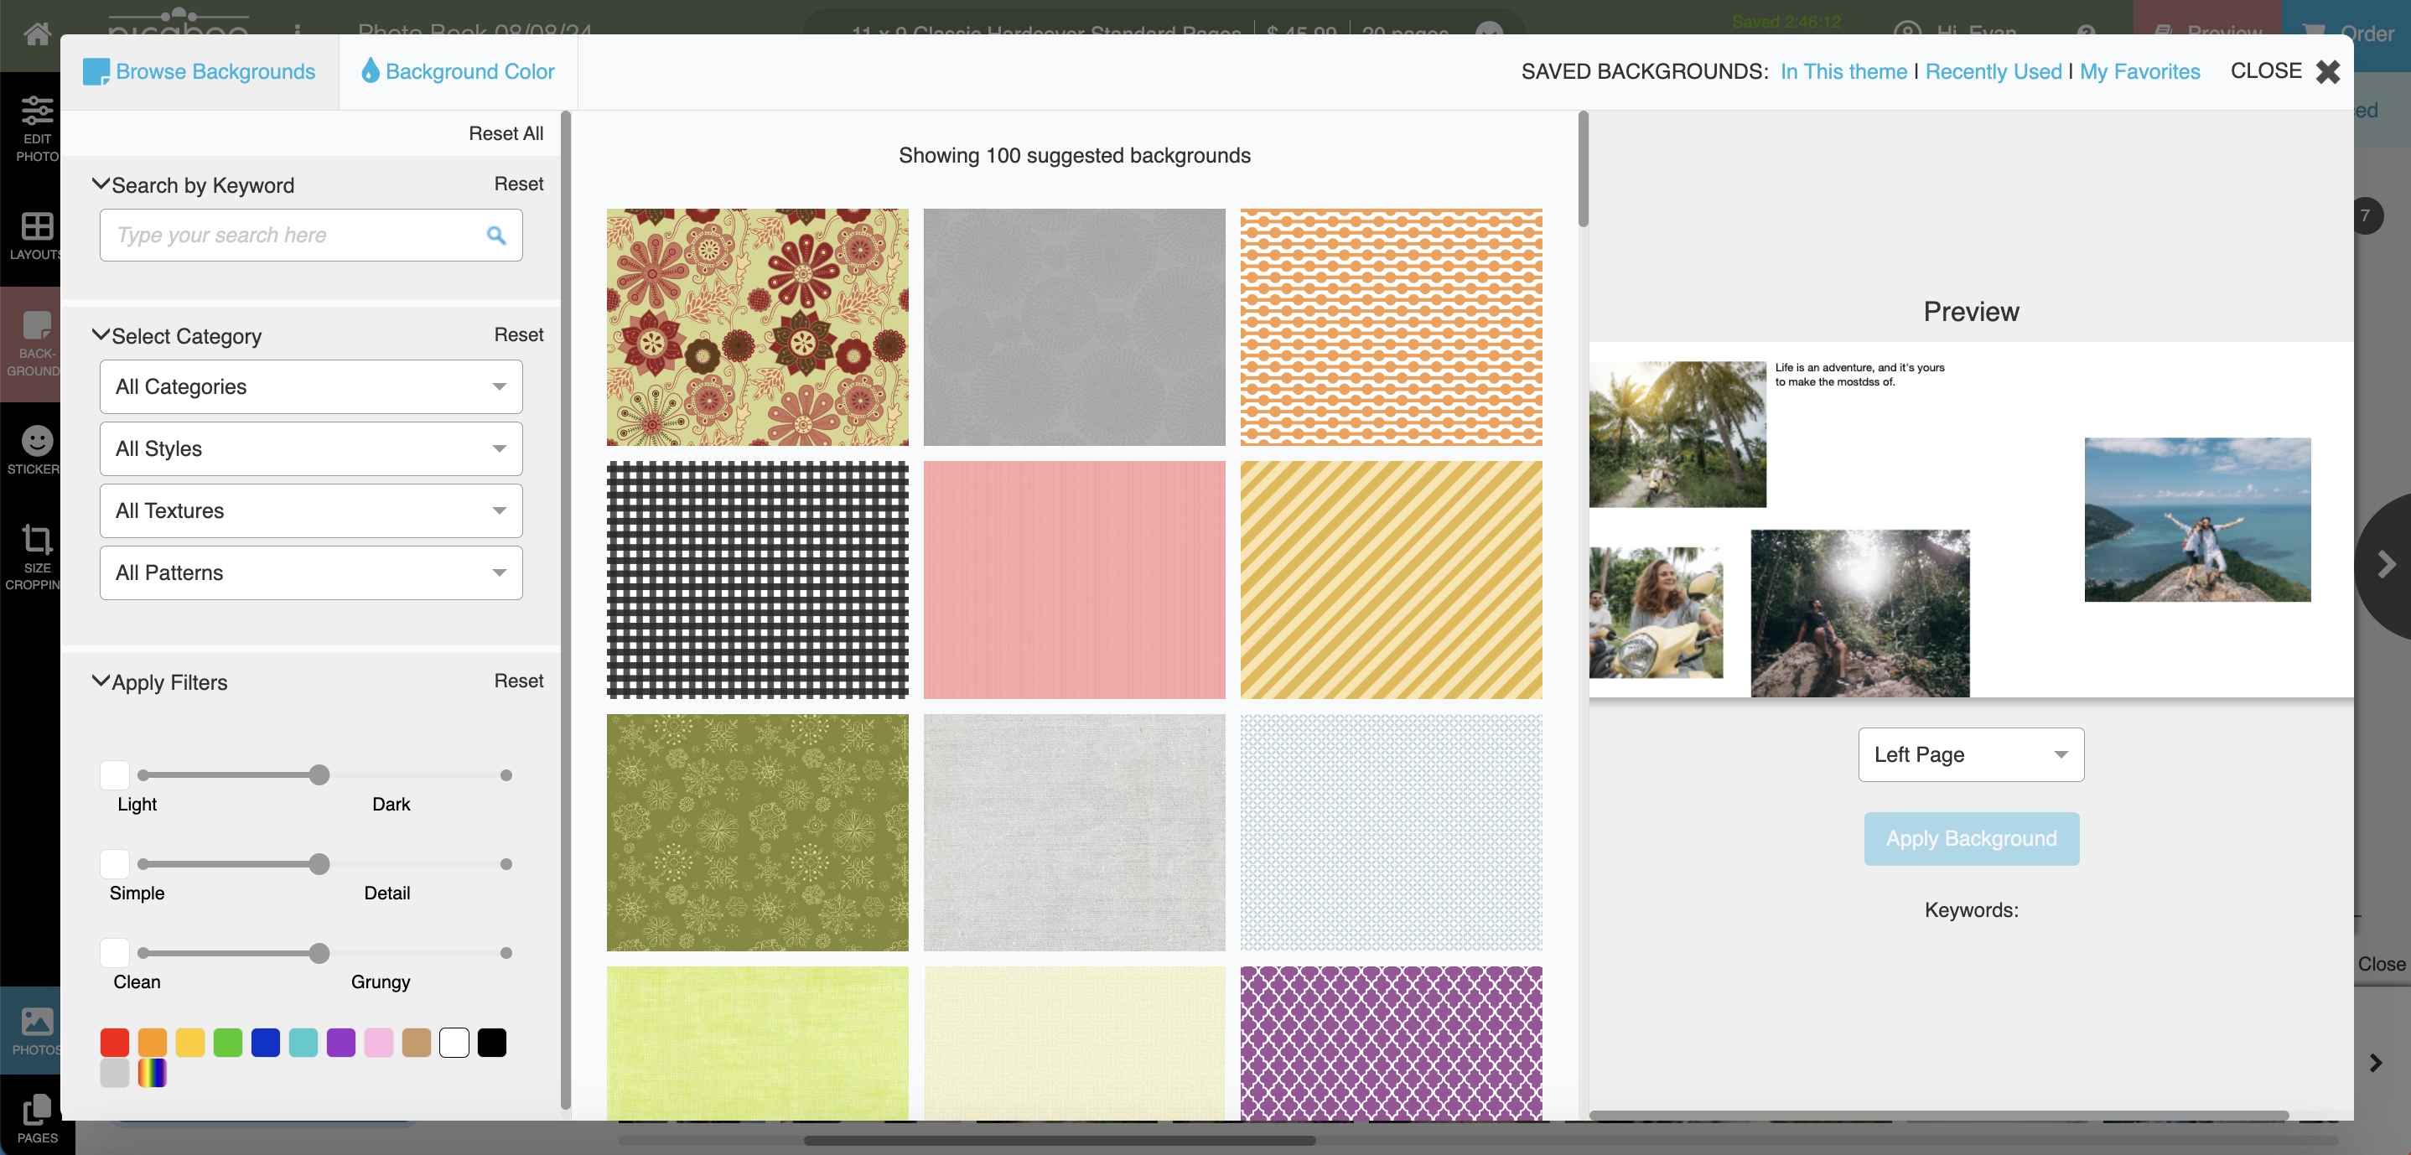Screen dimensions: 2411x1155
Task: Pick the green color filter swatch
Action: pos(227,1042)
